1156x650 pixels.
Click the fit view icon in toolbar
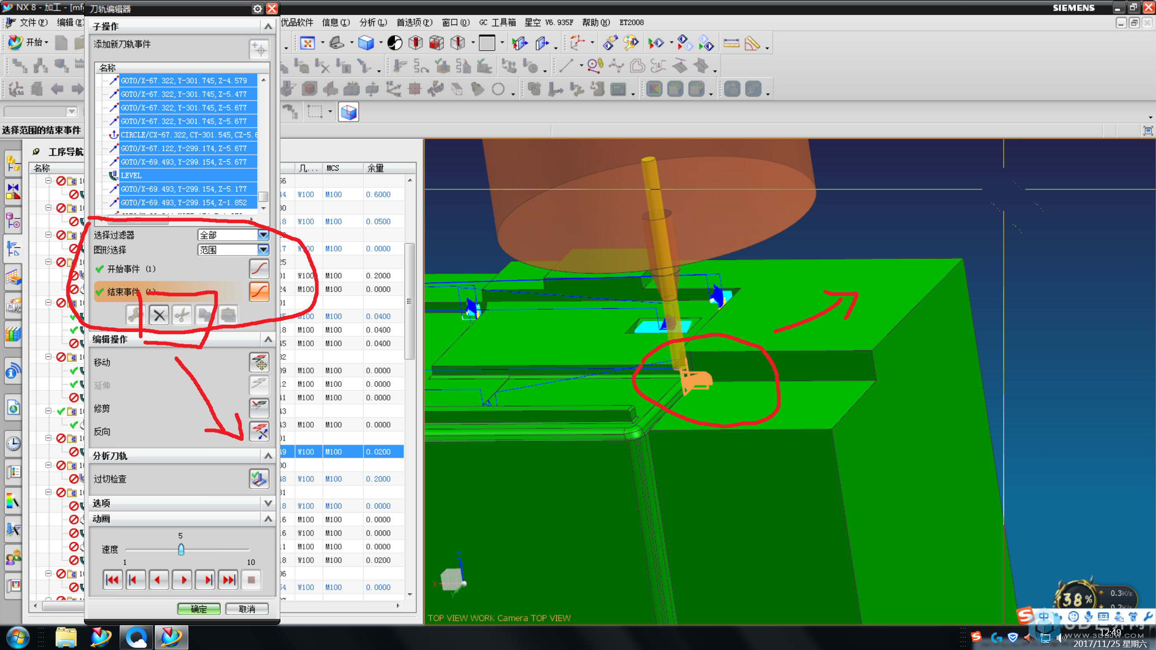click(x=308, y=43)
